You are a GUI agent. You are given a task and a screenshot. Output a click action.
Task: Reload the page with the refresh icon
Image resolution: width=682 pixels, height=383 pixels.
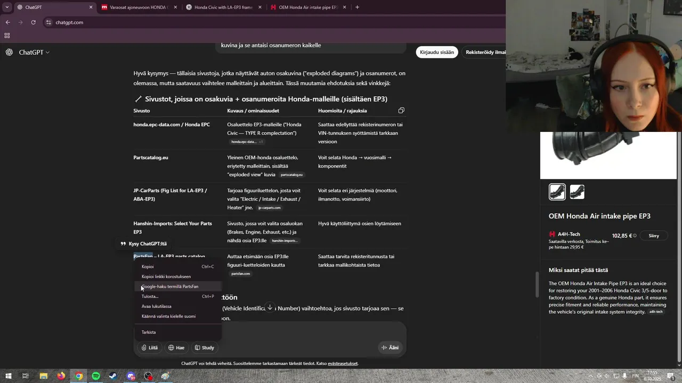[x=33, y=22]
